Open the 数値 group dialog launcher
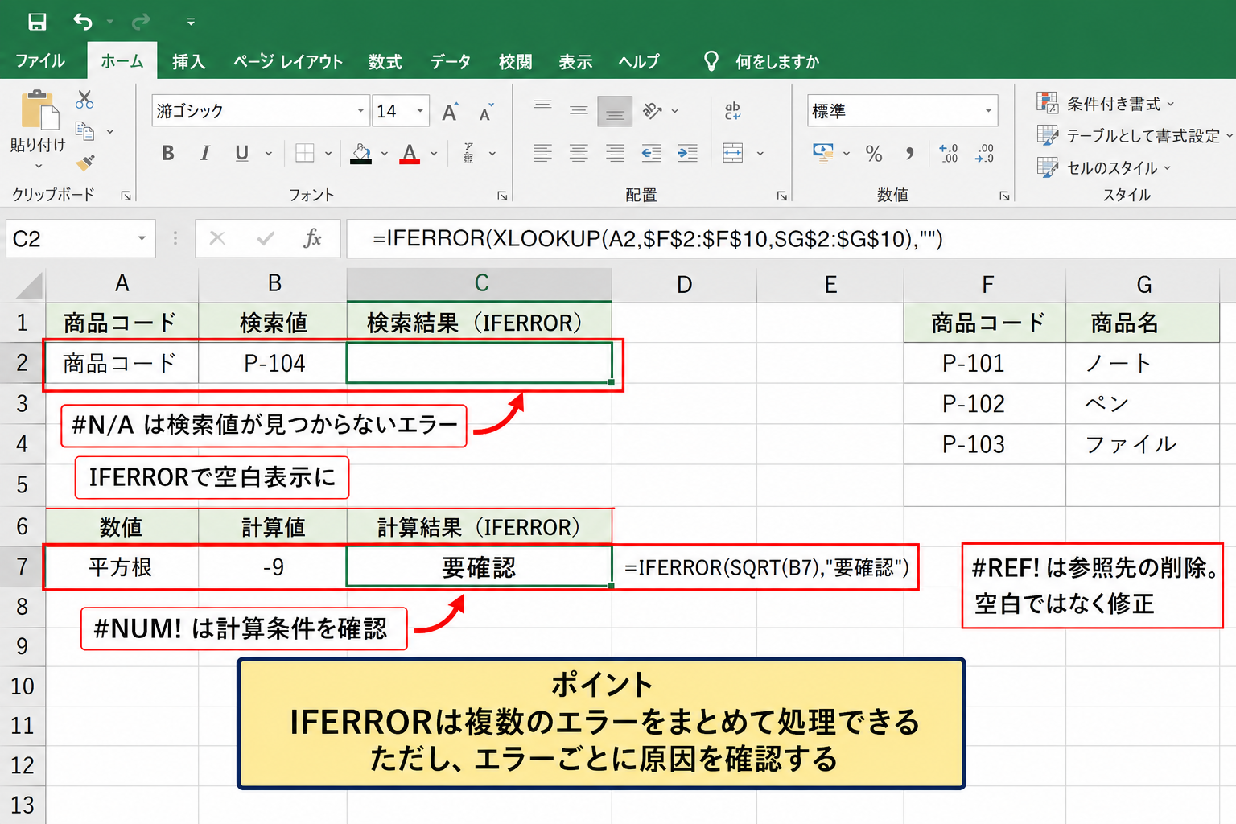 click(x=1004, y=196)
